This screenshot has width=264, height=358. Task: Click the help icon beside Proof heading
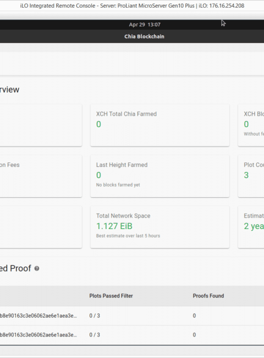[37, 269]
